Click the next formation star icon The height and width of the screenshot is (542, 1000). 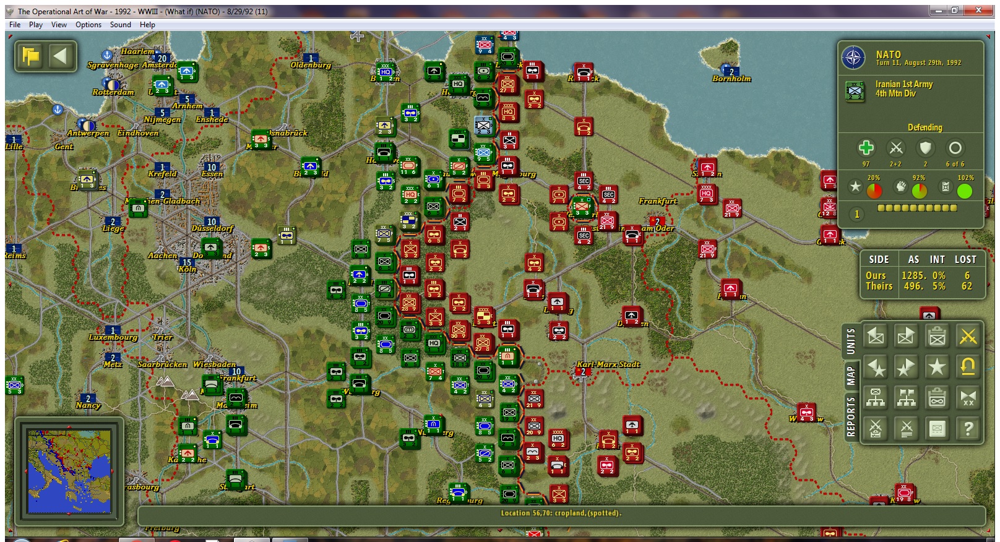click(906, 367)
